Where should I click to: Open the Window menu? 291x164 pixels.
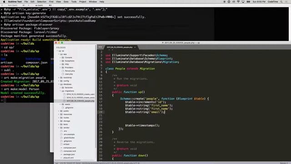pyautogui.click(x=93, y=2)
